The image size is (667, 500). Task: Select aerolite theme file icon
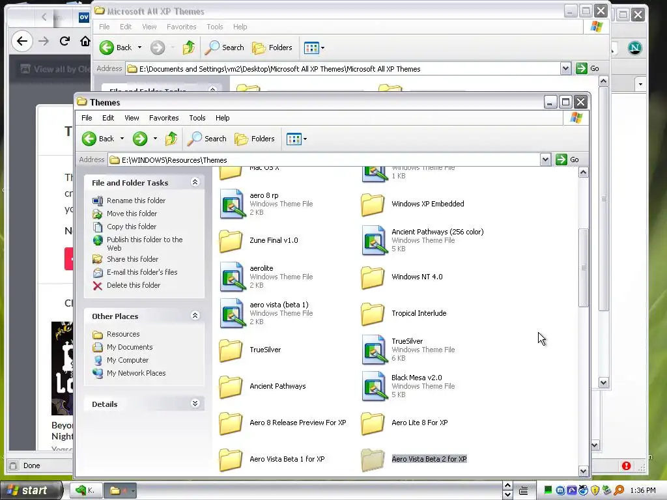coord(232,277)
